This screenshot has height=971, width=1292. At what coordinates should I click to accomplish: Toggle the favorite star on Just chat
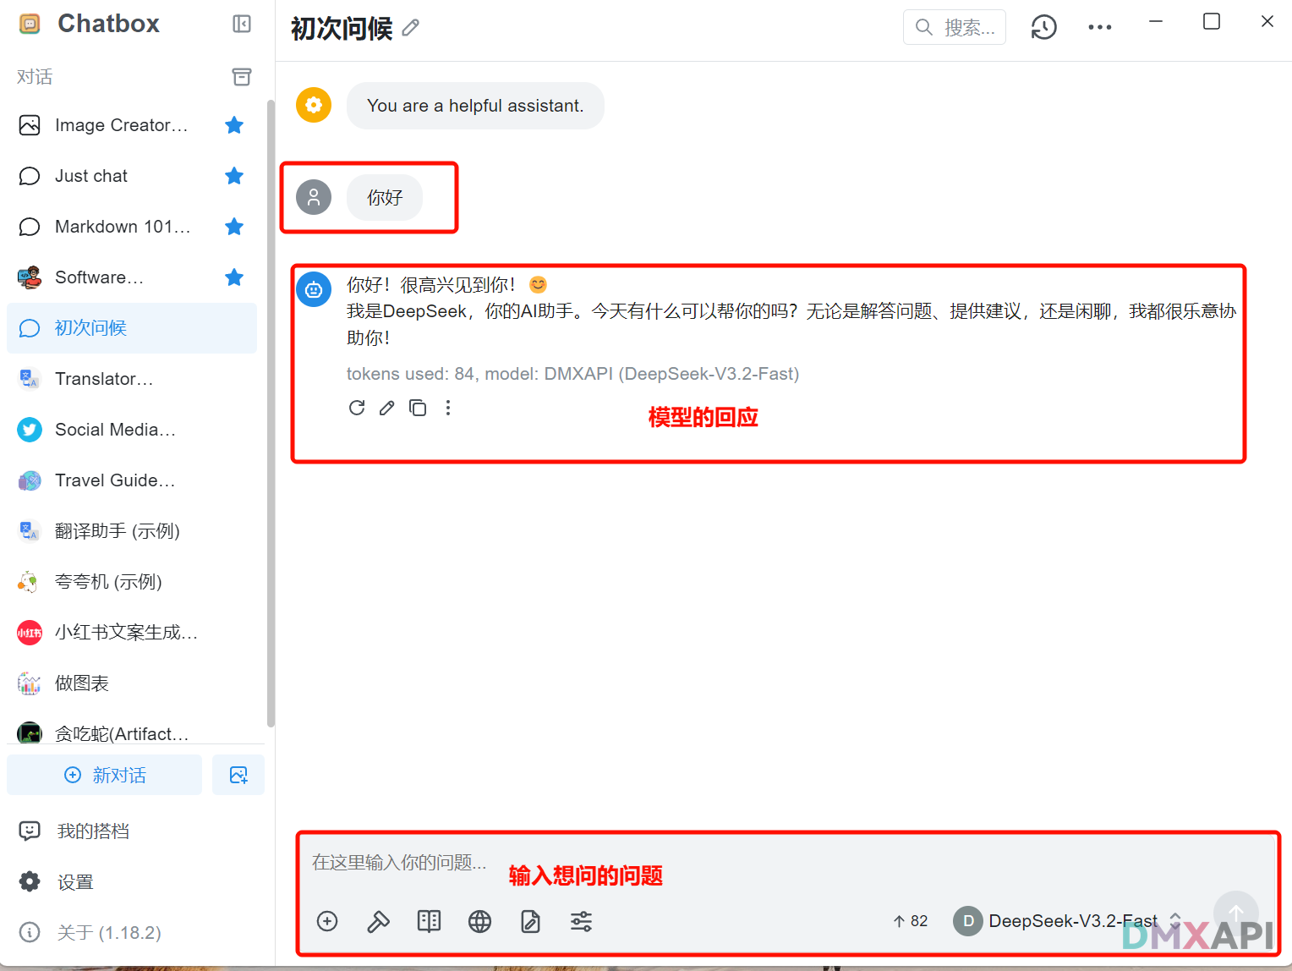234,176
